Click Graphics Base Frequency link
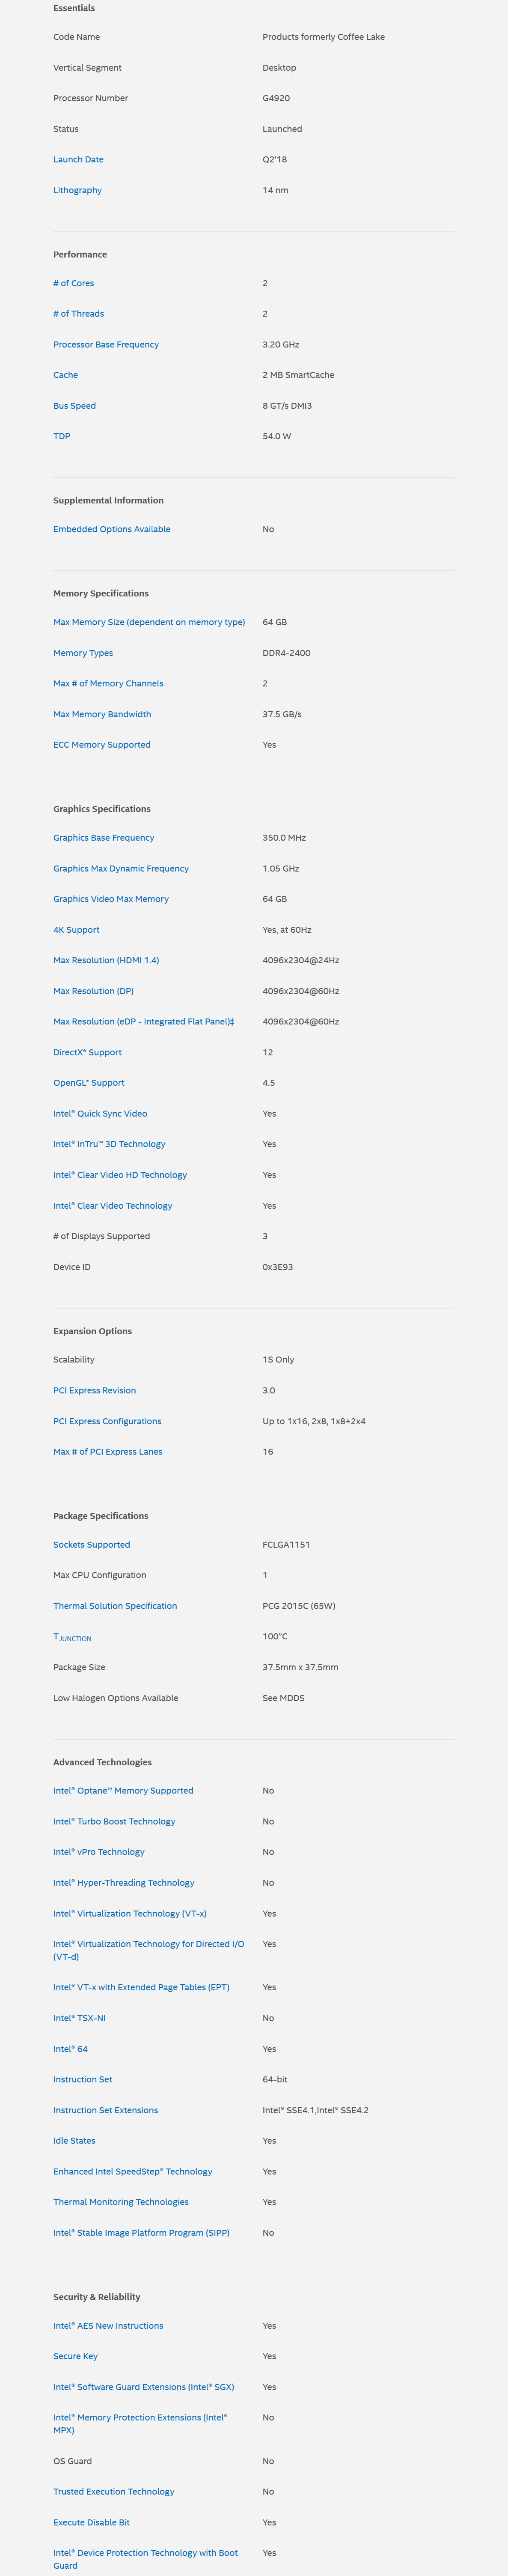This screenshot has height=2576, width=508. [x=104, y=838]
